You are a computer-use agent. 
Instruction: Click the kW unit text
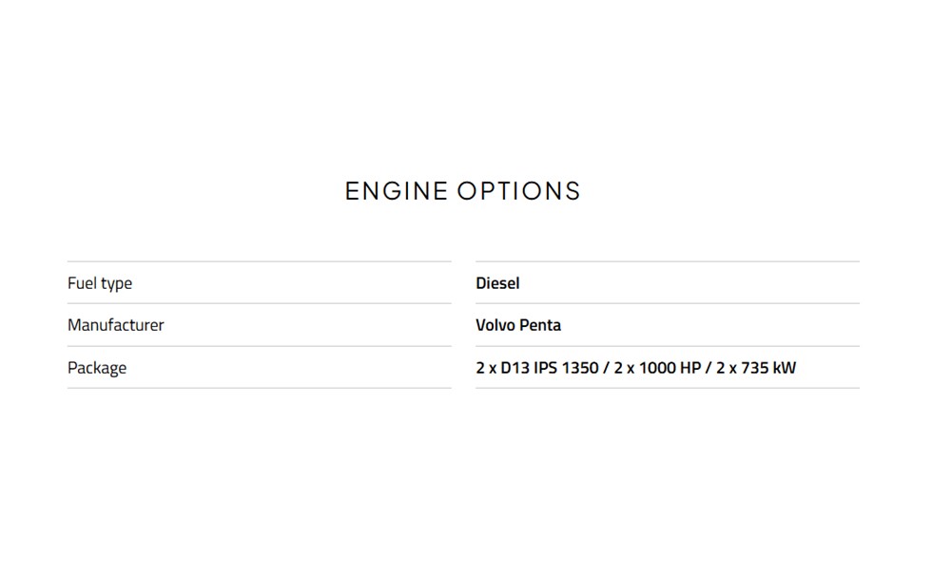785,368
